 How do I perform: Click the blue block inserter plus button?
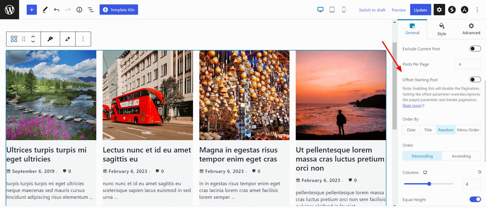32,10
